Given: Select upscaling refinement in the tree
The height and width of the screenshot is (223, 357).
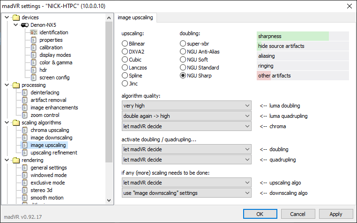Looking at the screenshot, I should (53, 153).
